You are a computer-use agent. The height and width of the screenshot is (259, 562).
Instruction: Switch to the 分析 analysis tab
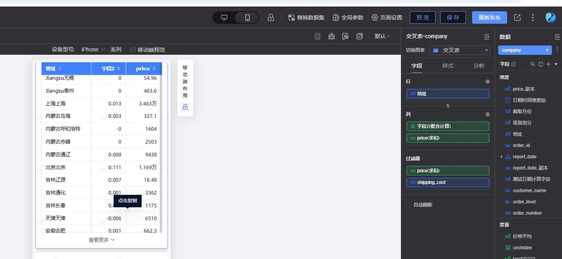(x=479, y=66)
